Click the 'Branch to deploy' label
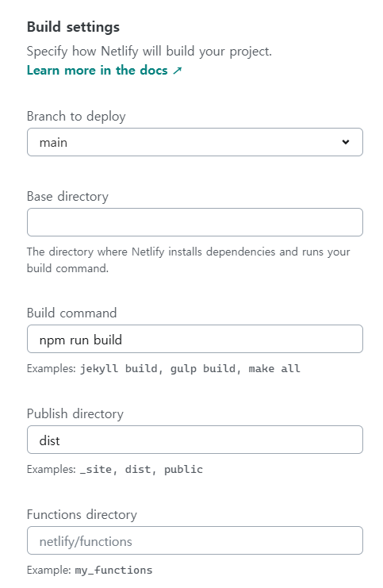This screenshot has width=383, height=588. click(76, 117)
